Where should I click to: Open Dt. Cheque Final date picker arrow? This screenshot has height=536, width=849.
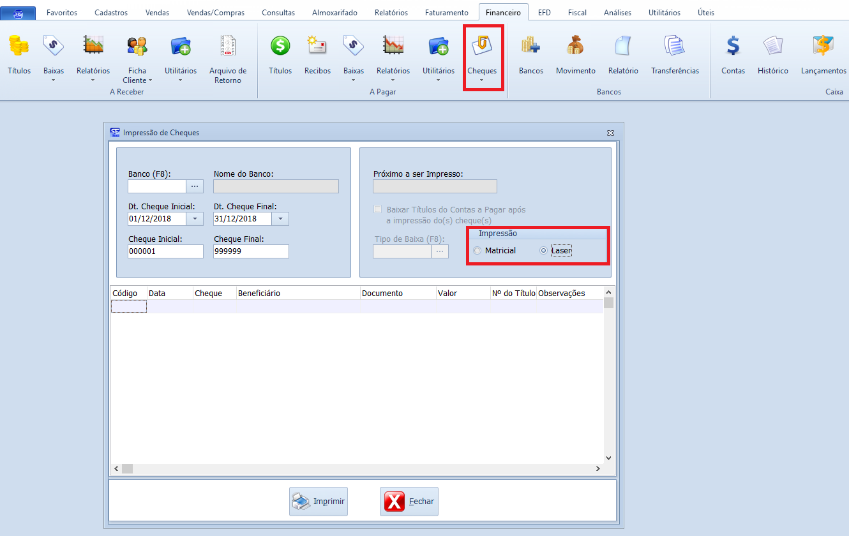280,219
